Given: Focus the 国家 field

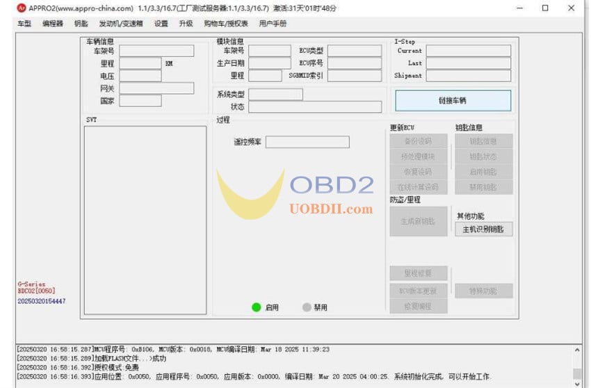Looking at the screenshot, I should pyautogui.click(x=140, y=101).
